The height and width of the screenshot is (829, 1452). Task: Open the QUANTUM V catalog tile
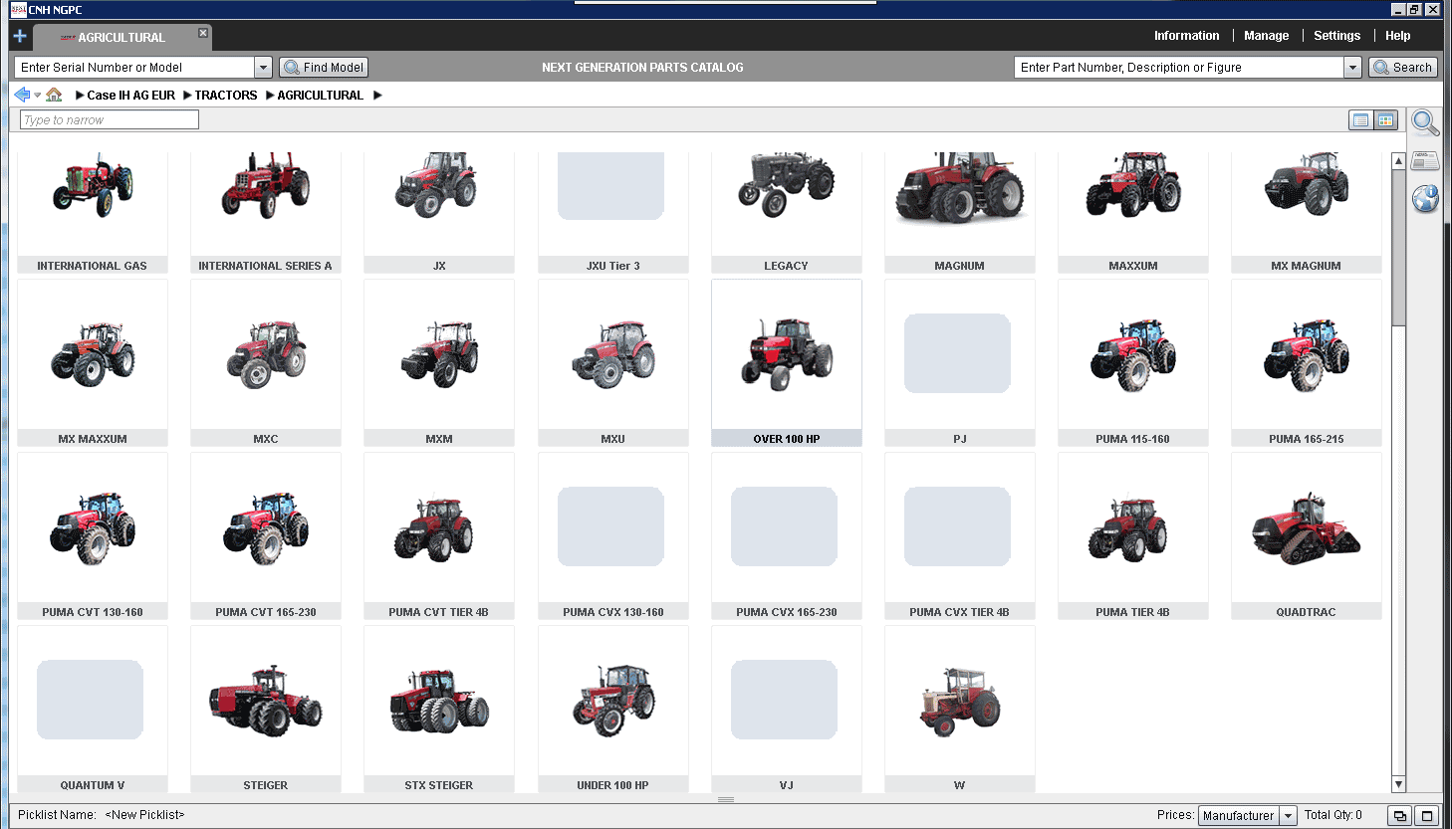pos(93,709)
